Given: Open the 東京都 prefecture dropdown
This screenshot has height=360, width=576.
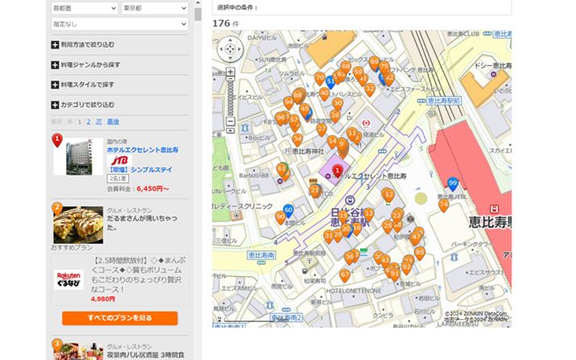Looking at the screenshot, I should pos(155,8).
